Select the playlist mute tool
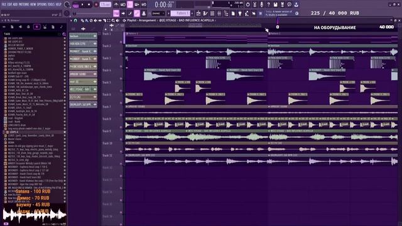The image size is (402, 226). pos(95,21)
